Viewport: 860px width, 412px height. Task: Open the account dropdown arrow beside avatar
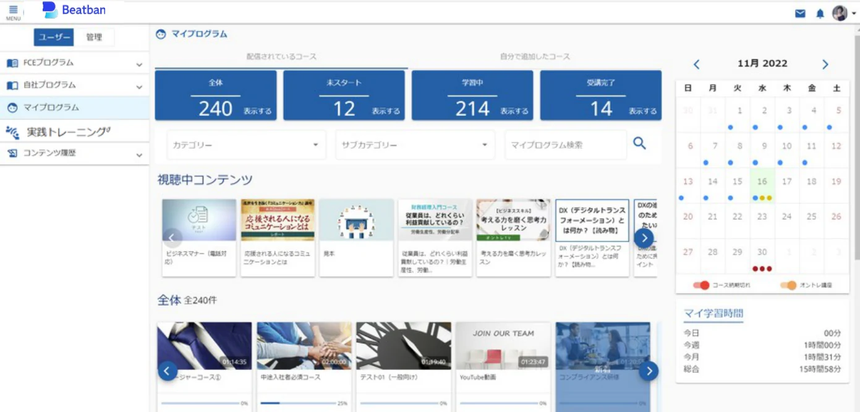click(854, 14)
